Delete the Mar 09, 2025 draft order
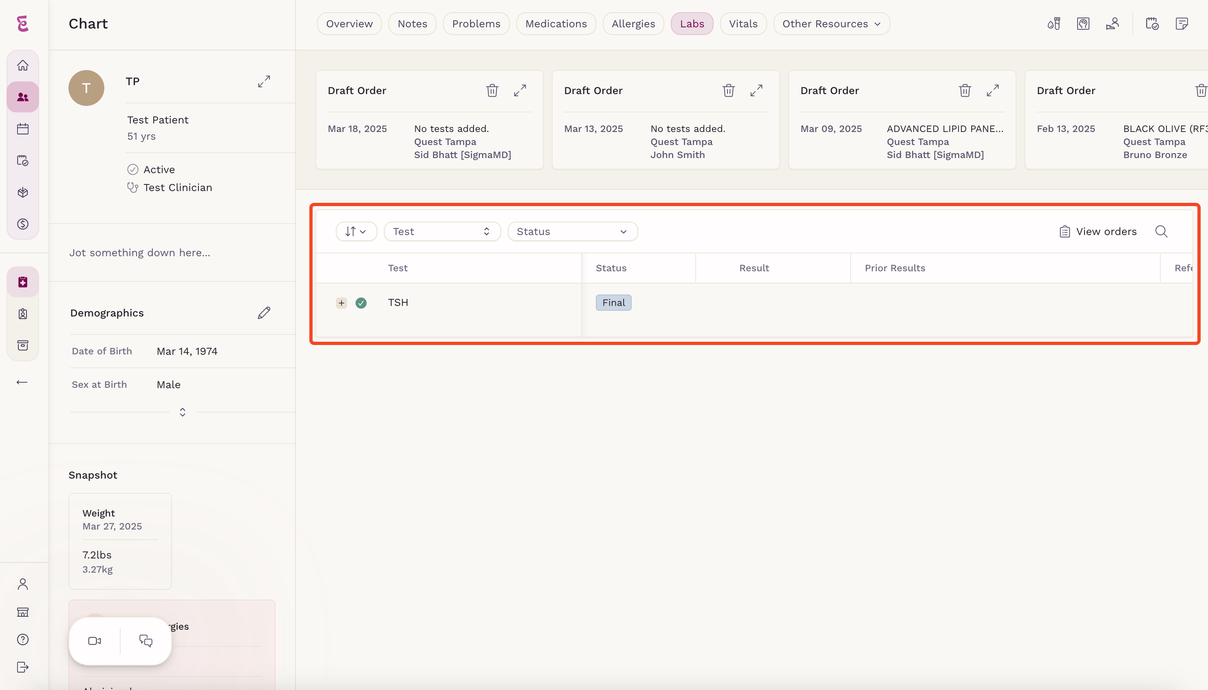The image size is (1208, 690). click(x=965, y=90)
